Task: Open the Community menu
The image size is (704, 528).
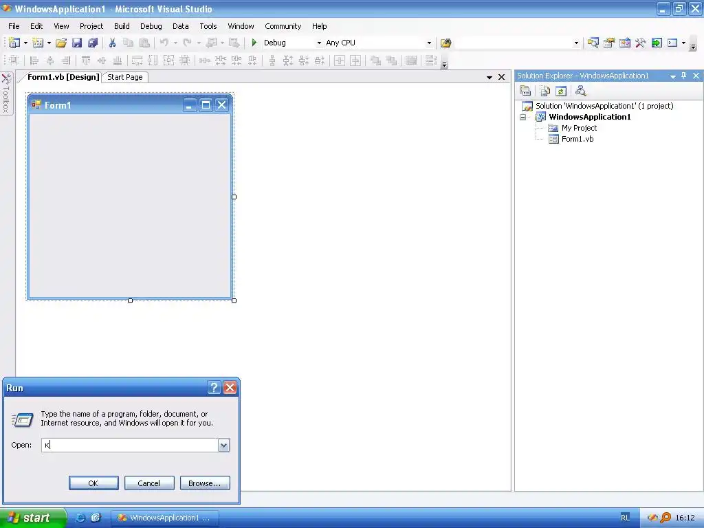Action: (x=283, y=26)
